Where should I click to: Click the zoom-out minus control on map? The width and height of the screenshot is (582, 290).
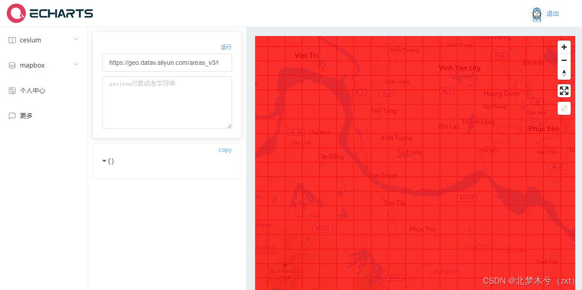click(564, 60)
